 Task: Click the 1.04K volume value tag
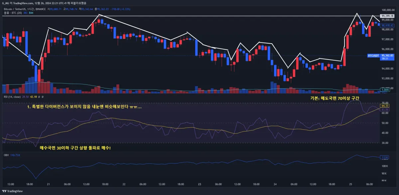385,90
